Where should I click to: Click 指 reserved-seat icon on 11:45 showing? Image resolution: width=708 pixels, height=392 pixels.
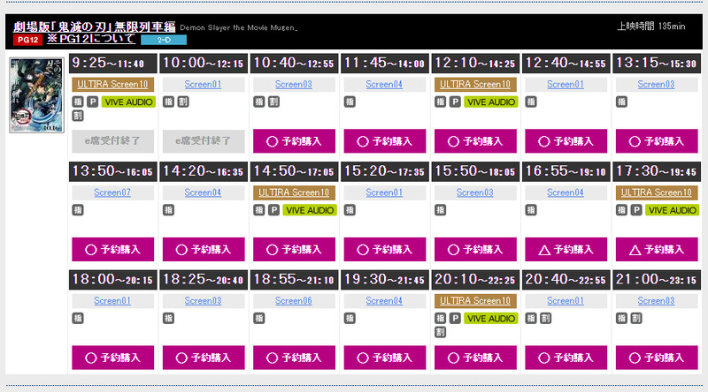tap(350, 102)
